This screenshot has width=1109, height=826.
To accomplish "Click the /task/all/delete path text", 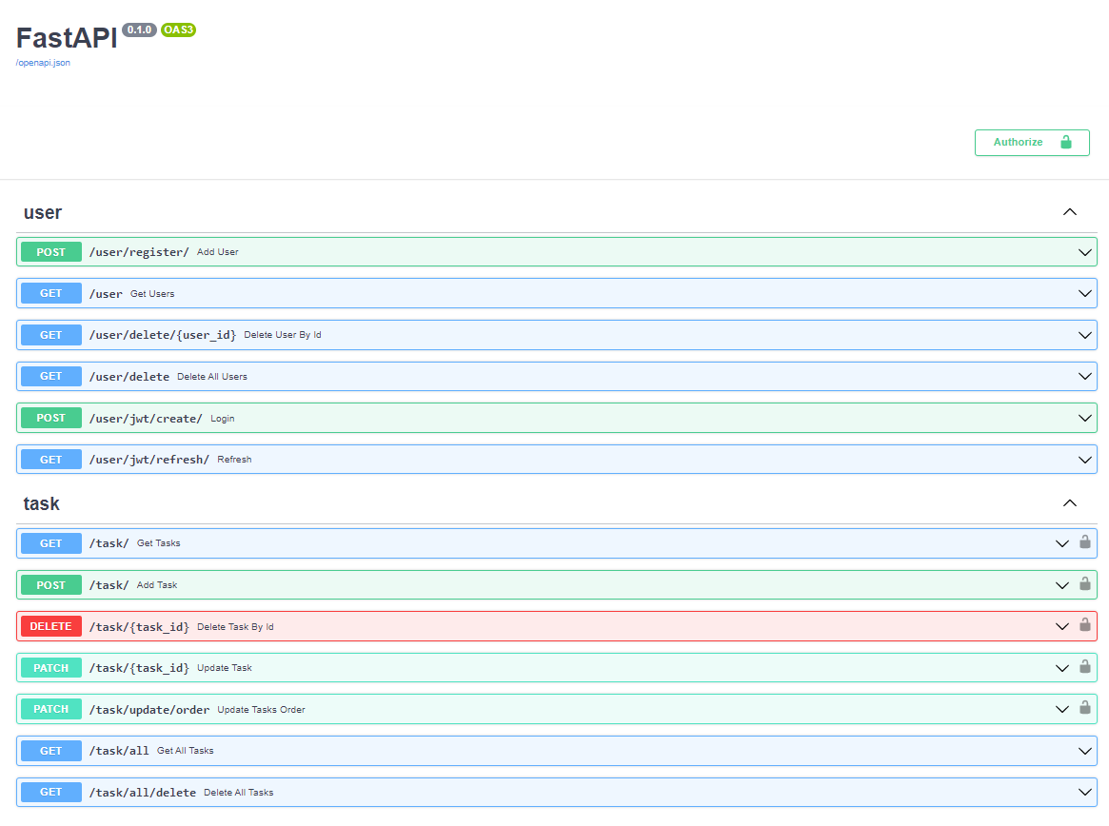I will click(142, 793).
